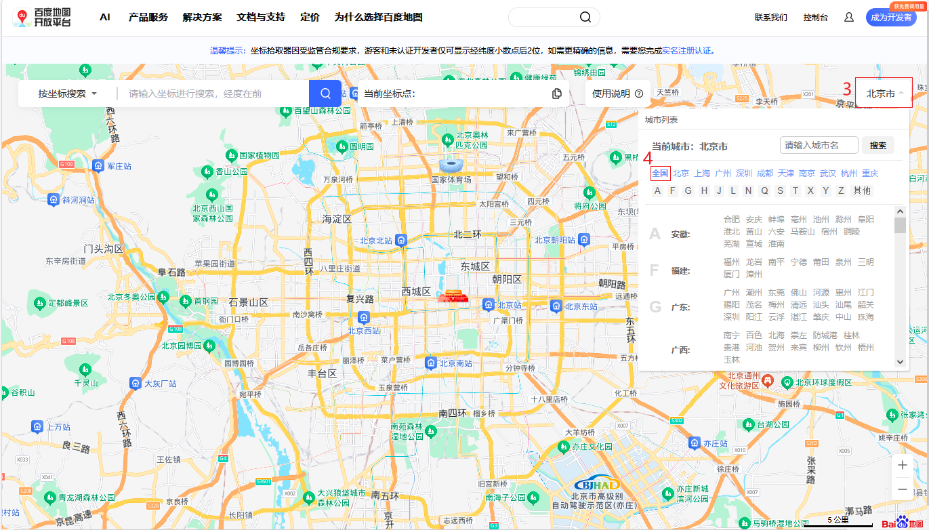Click the BJHAD autonomous driving zone logo

(x=598, y=484)
